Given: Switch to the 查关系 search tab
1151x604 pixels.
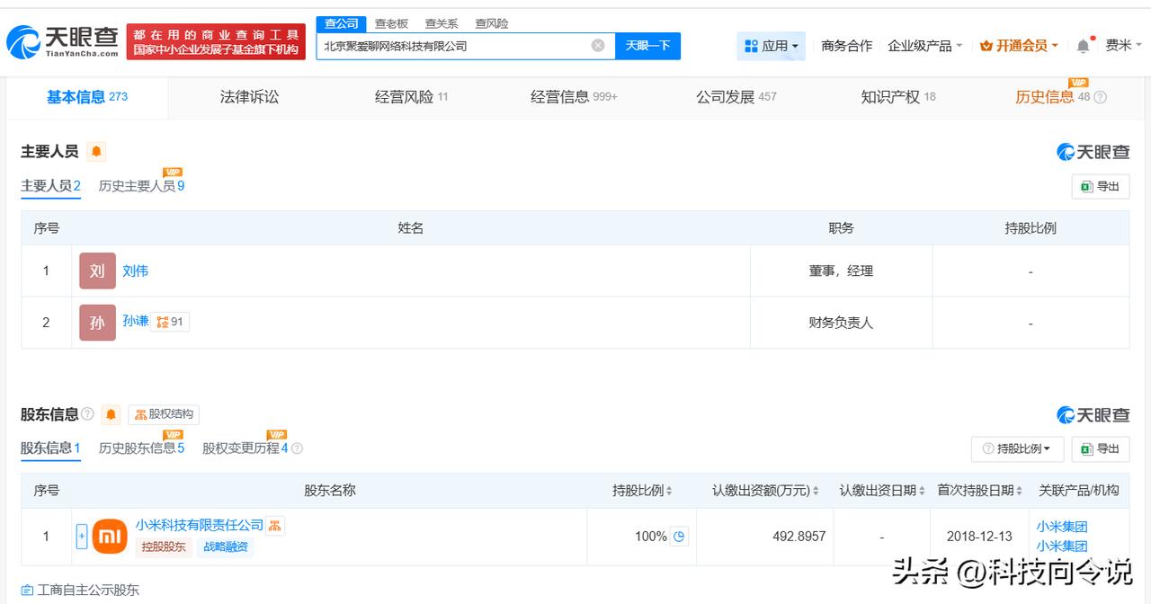Looking at the screenshot, I should click(442, 23).
